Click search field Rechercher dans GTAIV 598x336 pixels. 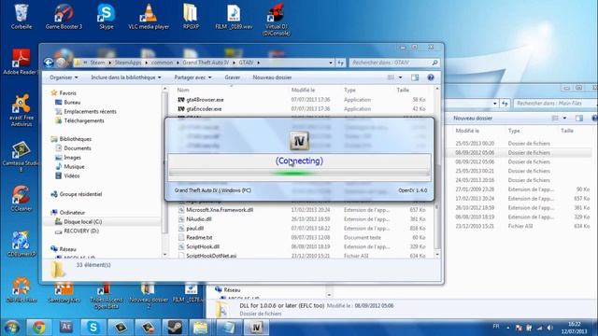click(x=394, y=63)
